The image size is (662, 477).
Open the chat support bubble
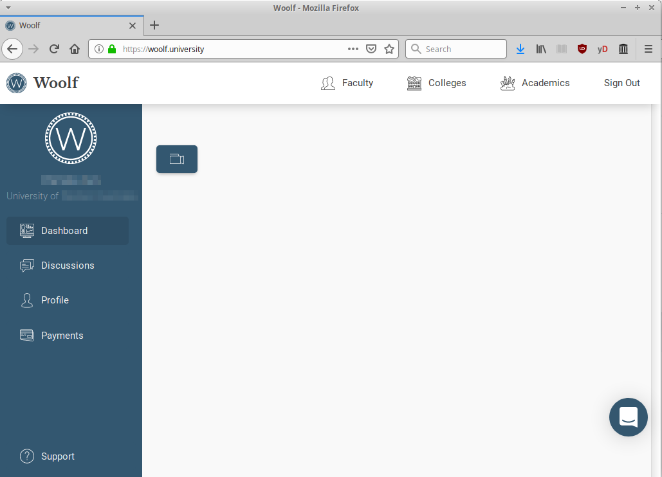628,417
